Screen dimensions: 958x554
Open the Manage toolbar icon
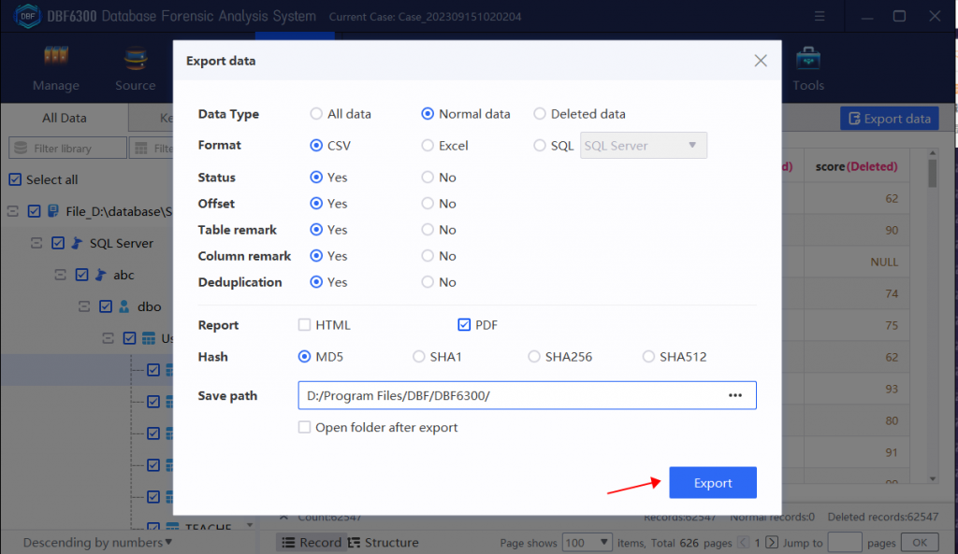click(54, 58)
